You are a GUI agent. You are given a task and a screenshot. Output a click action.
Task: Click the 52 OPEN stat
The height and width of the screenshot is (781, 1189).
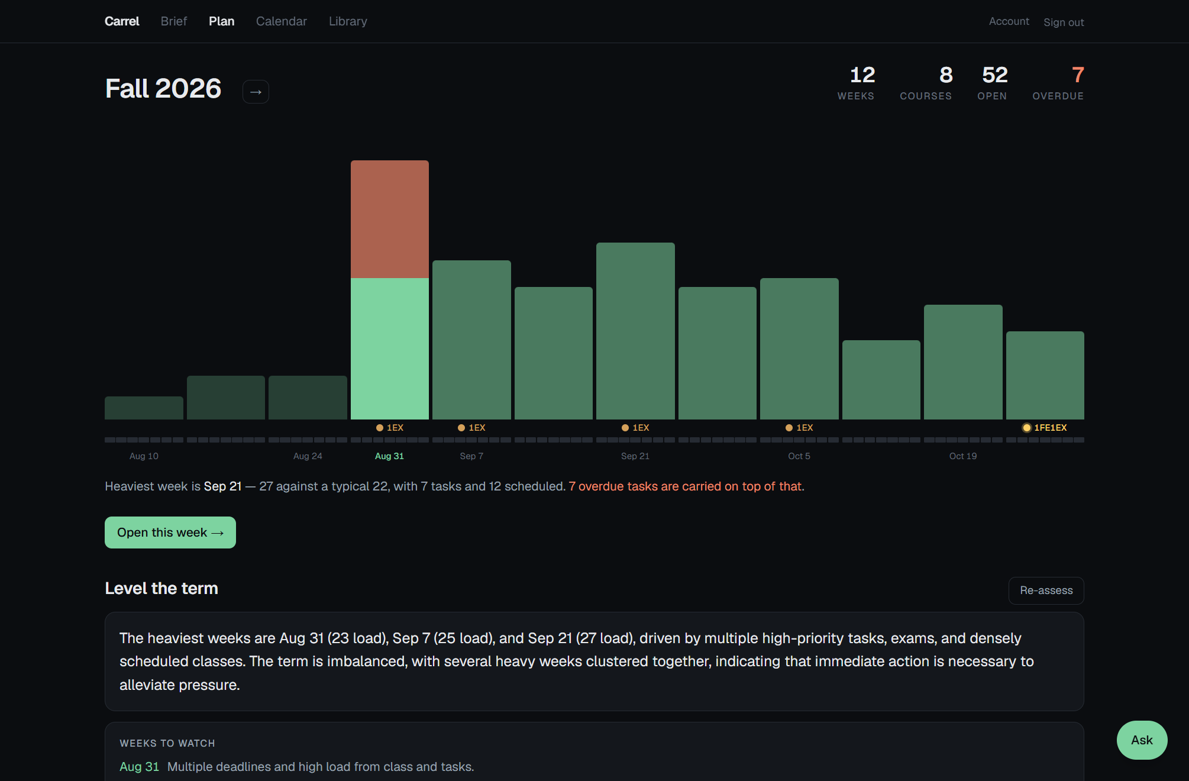pyautogui.click(x=992, y=83)
